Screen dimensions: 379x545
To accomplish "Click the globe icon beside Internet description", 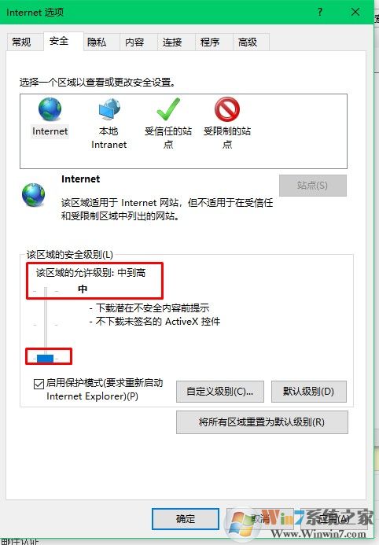I will (x=33, y=195).
